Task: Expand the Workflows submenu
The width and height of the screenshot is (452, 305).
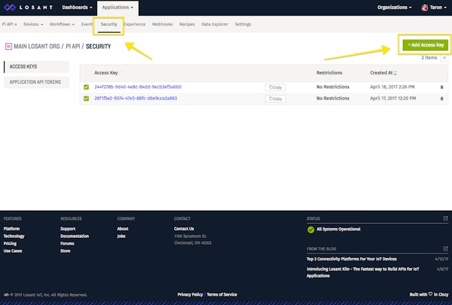Action: click(x=62, y=24)
